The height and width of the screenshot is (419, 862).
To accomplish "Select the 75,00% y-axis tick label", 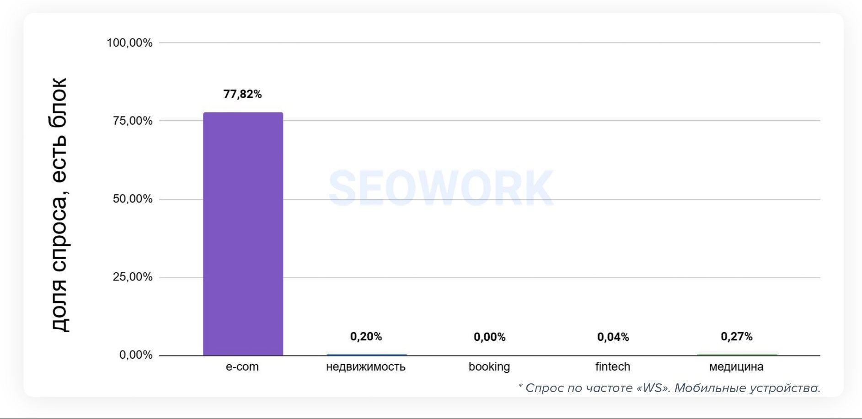I will pyautogui.click(x=133, y=121).
